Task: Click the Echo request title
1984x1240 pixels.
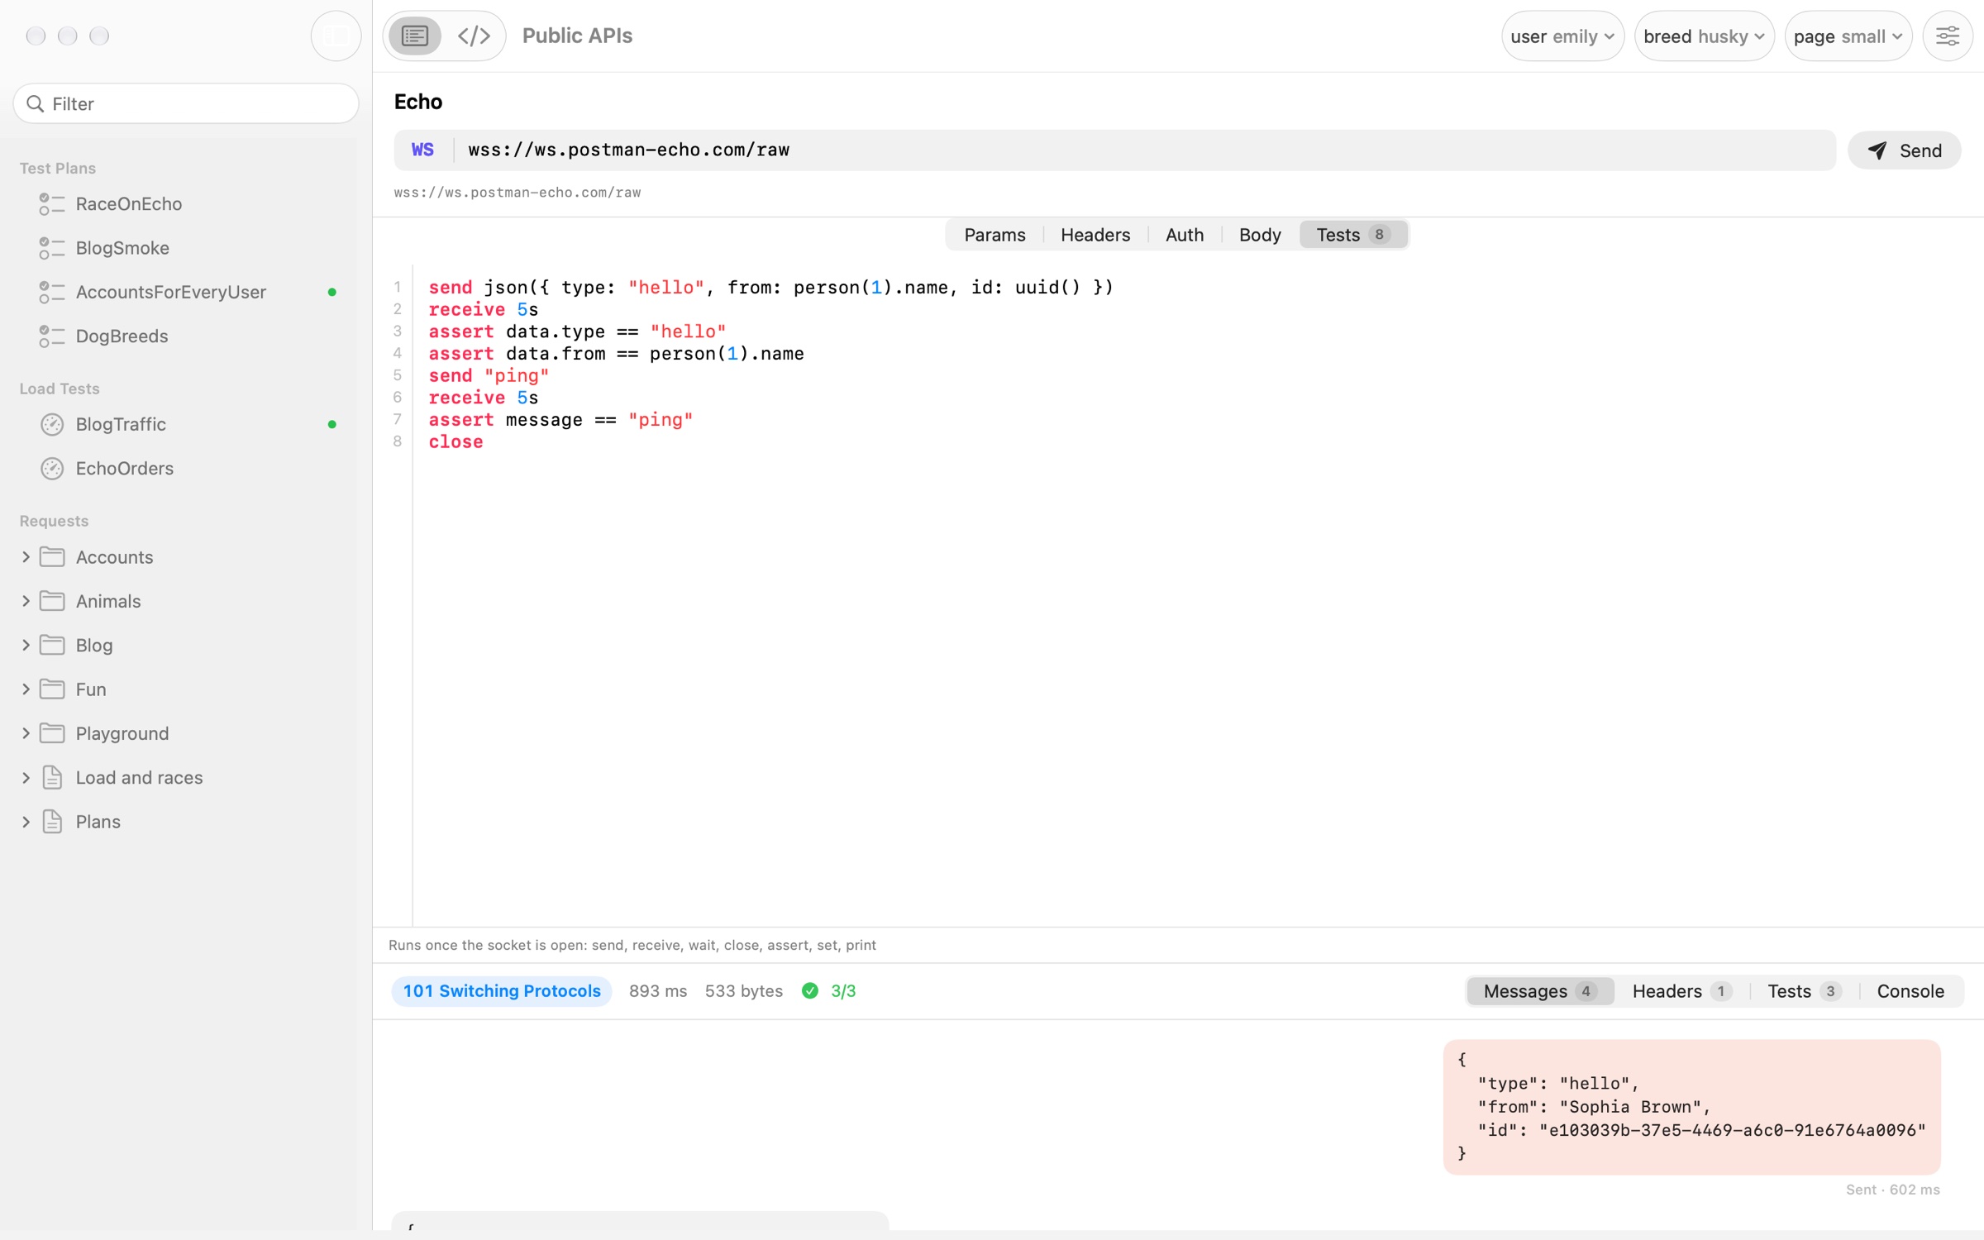Action: click(x=418, y=102)
